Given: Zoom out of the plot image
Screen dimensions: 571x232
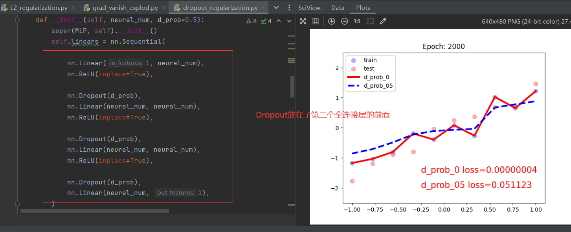Looking at the screenshot, I should [345, 21].
